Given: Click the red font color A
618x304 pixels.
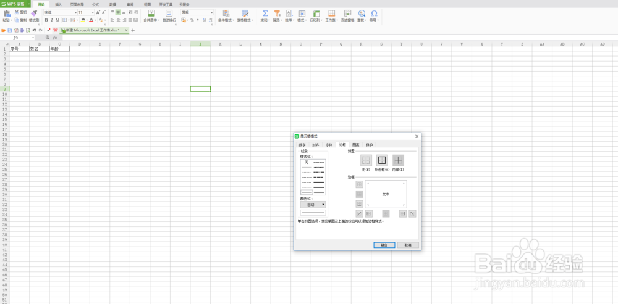Looking at the screenshot, I should pyautogui.click(x=91, y=20).
